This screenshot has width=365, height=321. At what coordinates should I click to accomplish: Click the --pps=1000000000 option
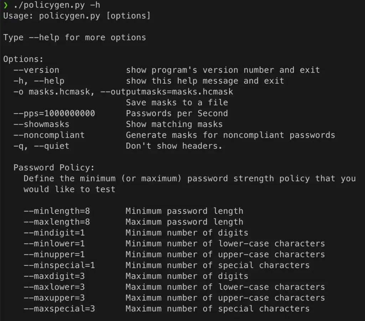tap(54, 114)
